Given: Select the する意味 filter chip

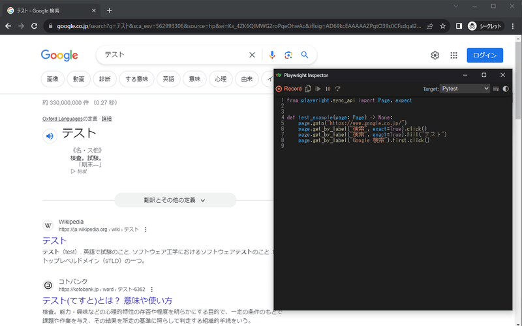Looking at the screenshot, I should (x=136, y=79).
